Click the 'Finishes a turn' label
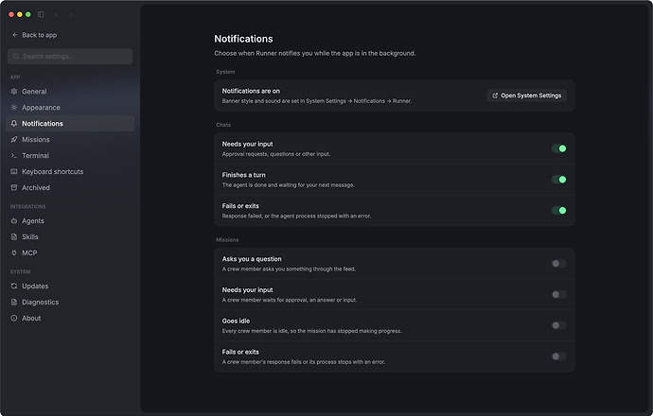653x416 pixels. pos(243,175)
